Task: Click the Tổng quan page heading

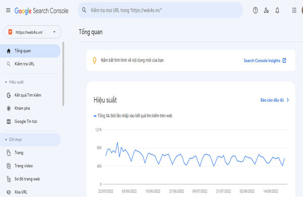Action: tap(90, 32)
